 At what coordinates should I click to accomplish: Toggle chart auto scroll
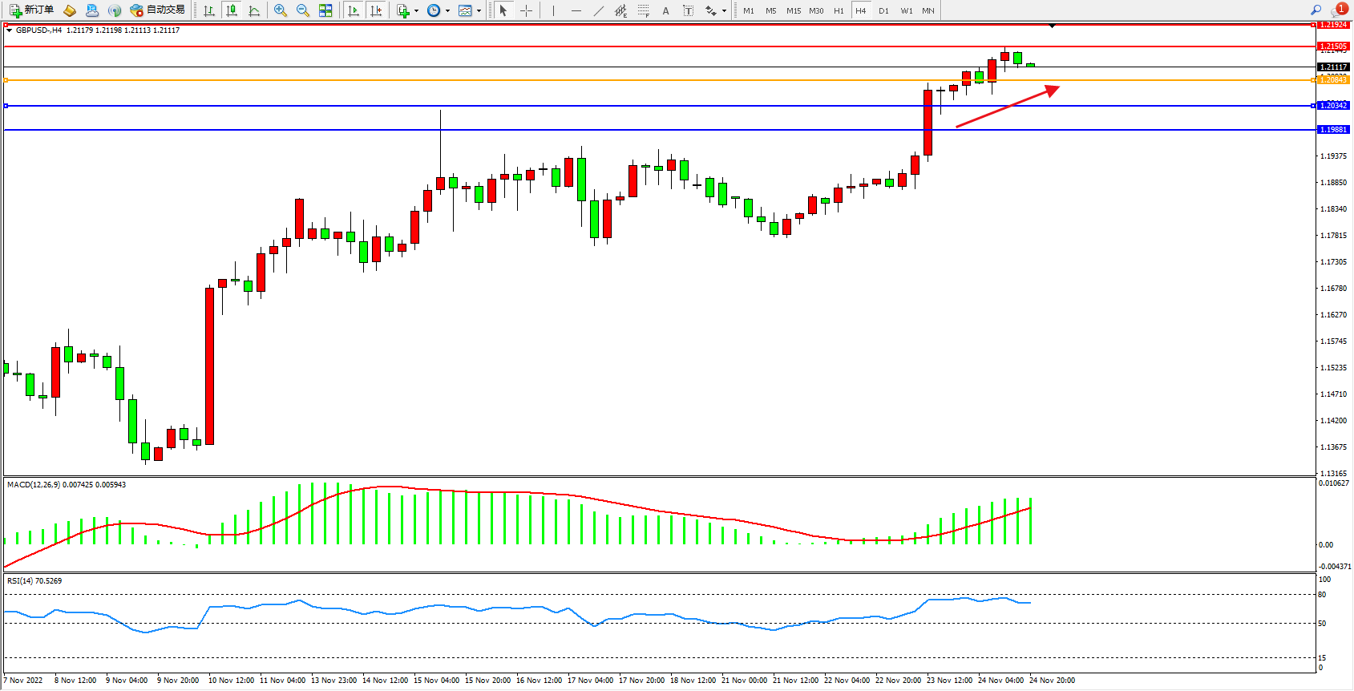(x=354, y=10)
